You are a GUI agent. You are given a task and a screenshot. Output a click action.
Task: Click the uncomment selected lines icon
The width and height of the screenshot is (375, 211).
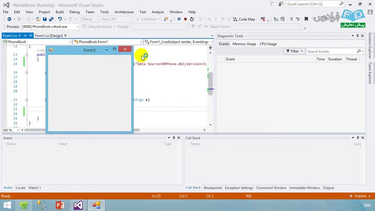298,19
